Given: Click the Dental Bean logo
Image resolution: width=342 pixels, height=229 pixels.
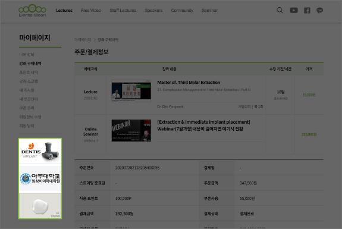Looking at the screenshot, I should [x=32, y=11].
